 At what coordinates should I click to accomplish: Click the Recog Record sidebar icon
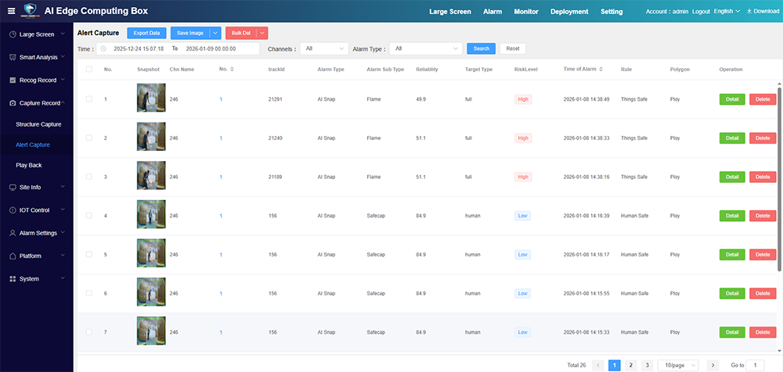(x=12, y=80)
